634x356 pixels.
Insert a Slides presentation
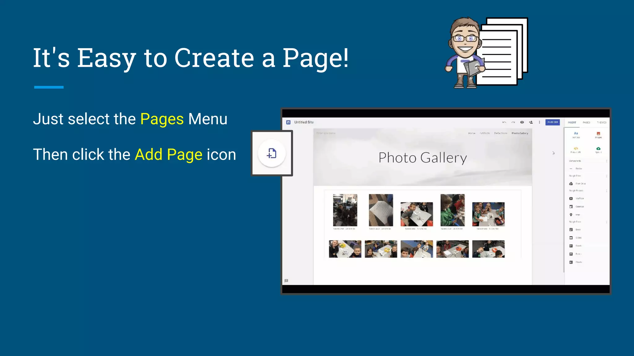coord(575,238)
